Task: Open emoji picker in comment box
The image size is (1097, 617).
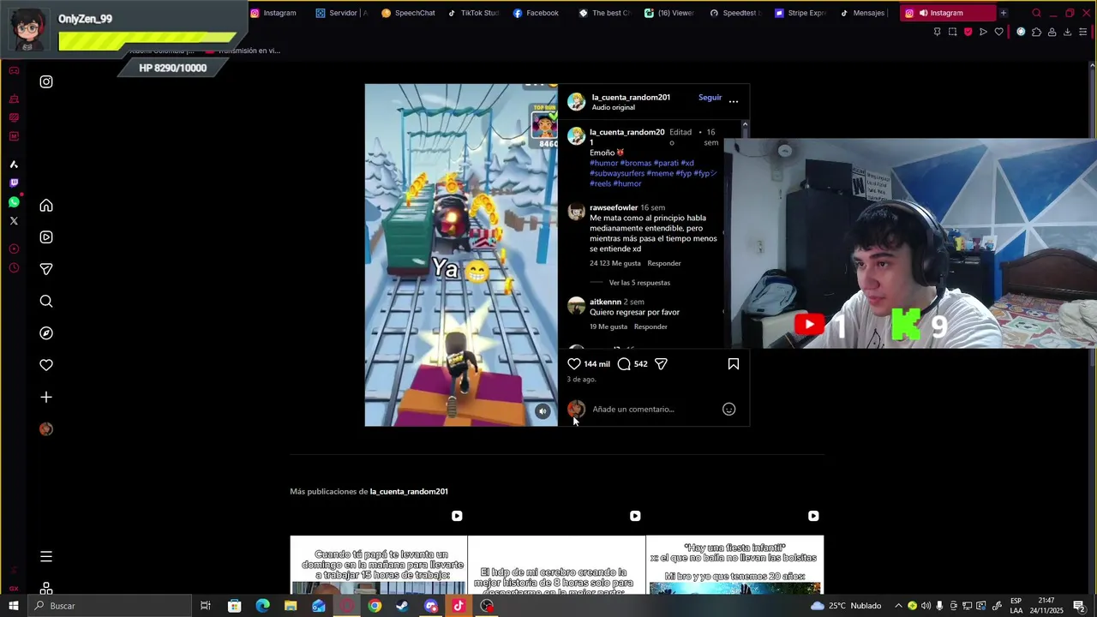Action: click(729, 410)
